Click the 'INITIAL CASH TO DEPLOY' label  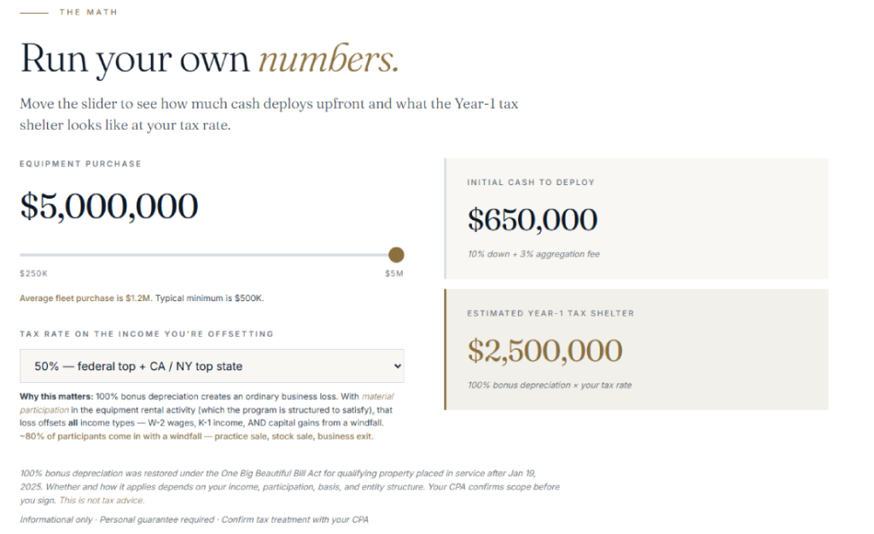531,182
